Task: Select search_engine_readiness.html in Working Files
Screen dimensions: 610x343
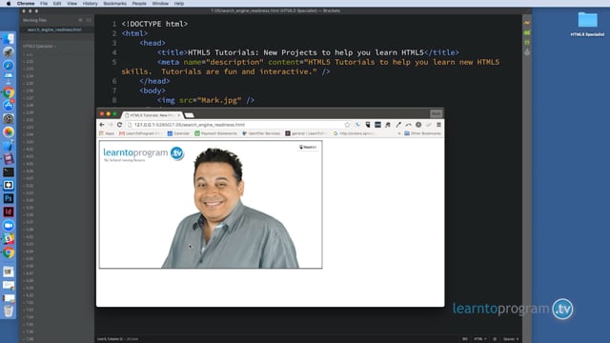Action: click(x=54, y=30)
